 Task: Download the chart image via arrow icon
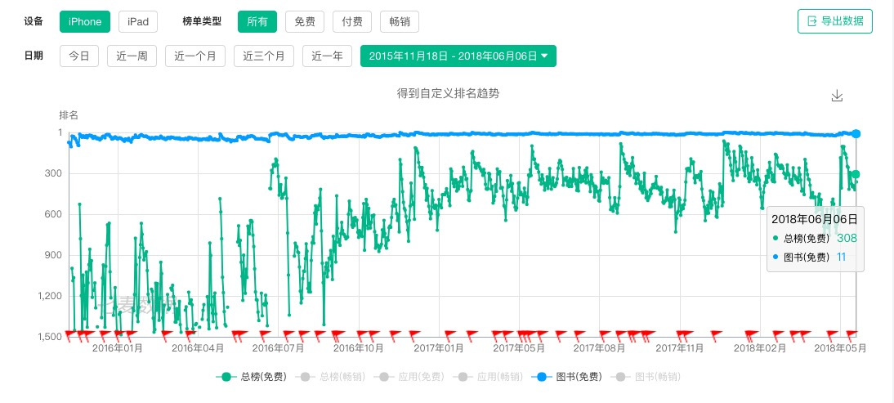[x=836, y=96]
